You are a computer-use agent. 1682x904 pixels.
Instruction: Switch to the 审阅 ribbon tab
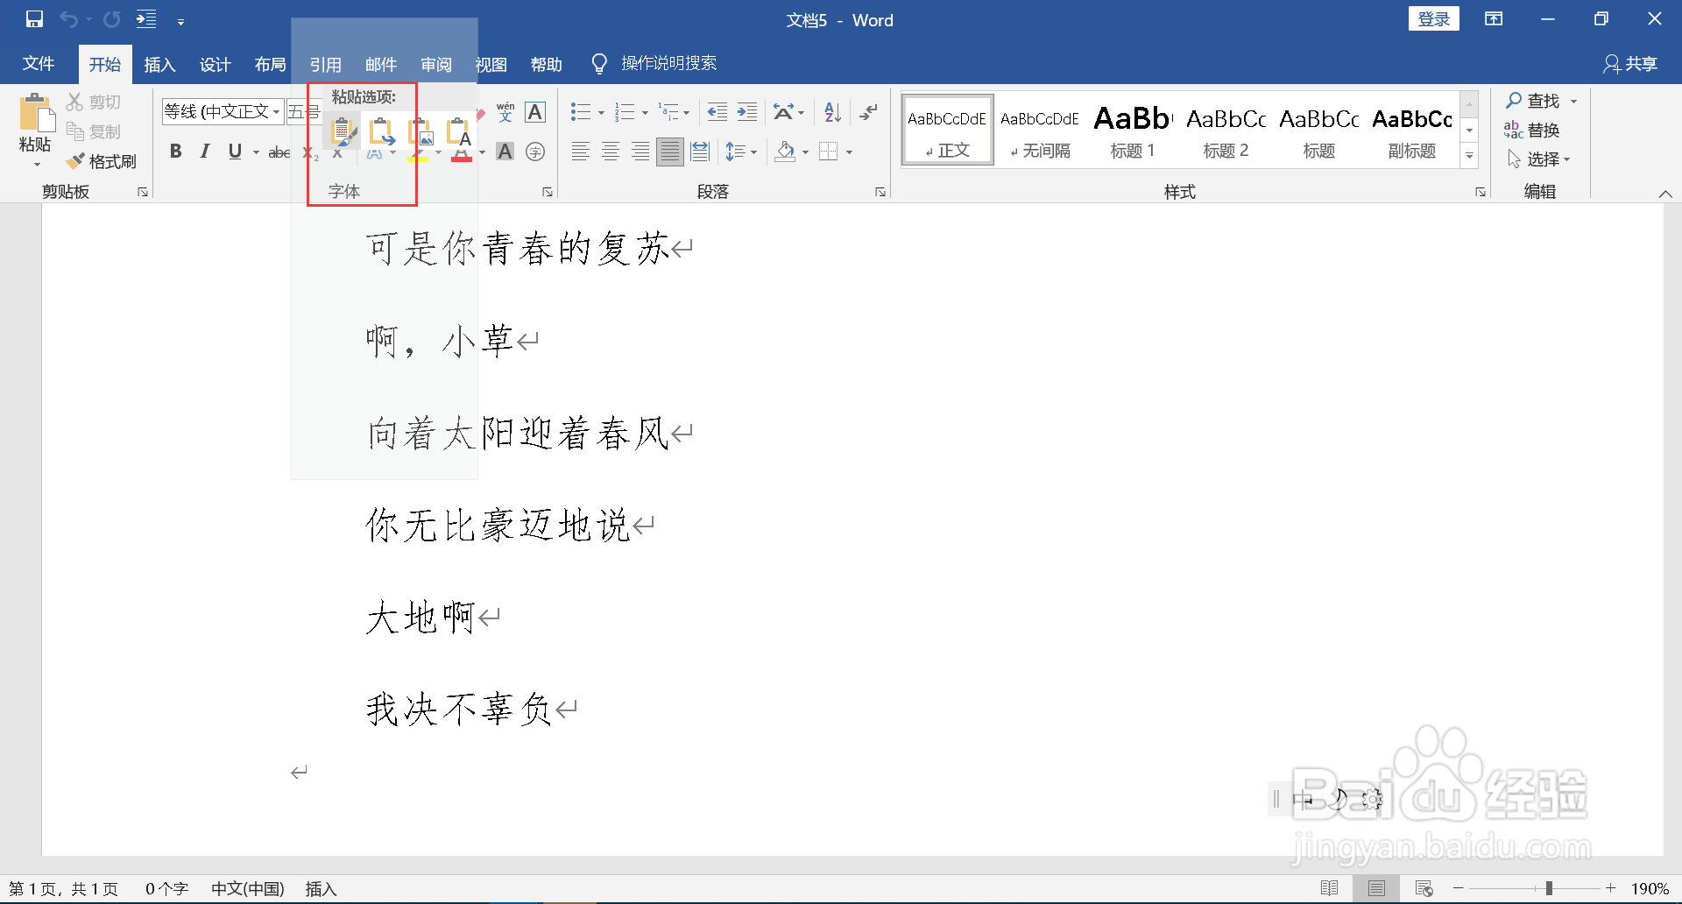coord(436,64)
